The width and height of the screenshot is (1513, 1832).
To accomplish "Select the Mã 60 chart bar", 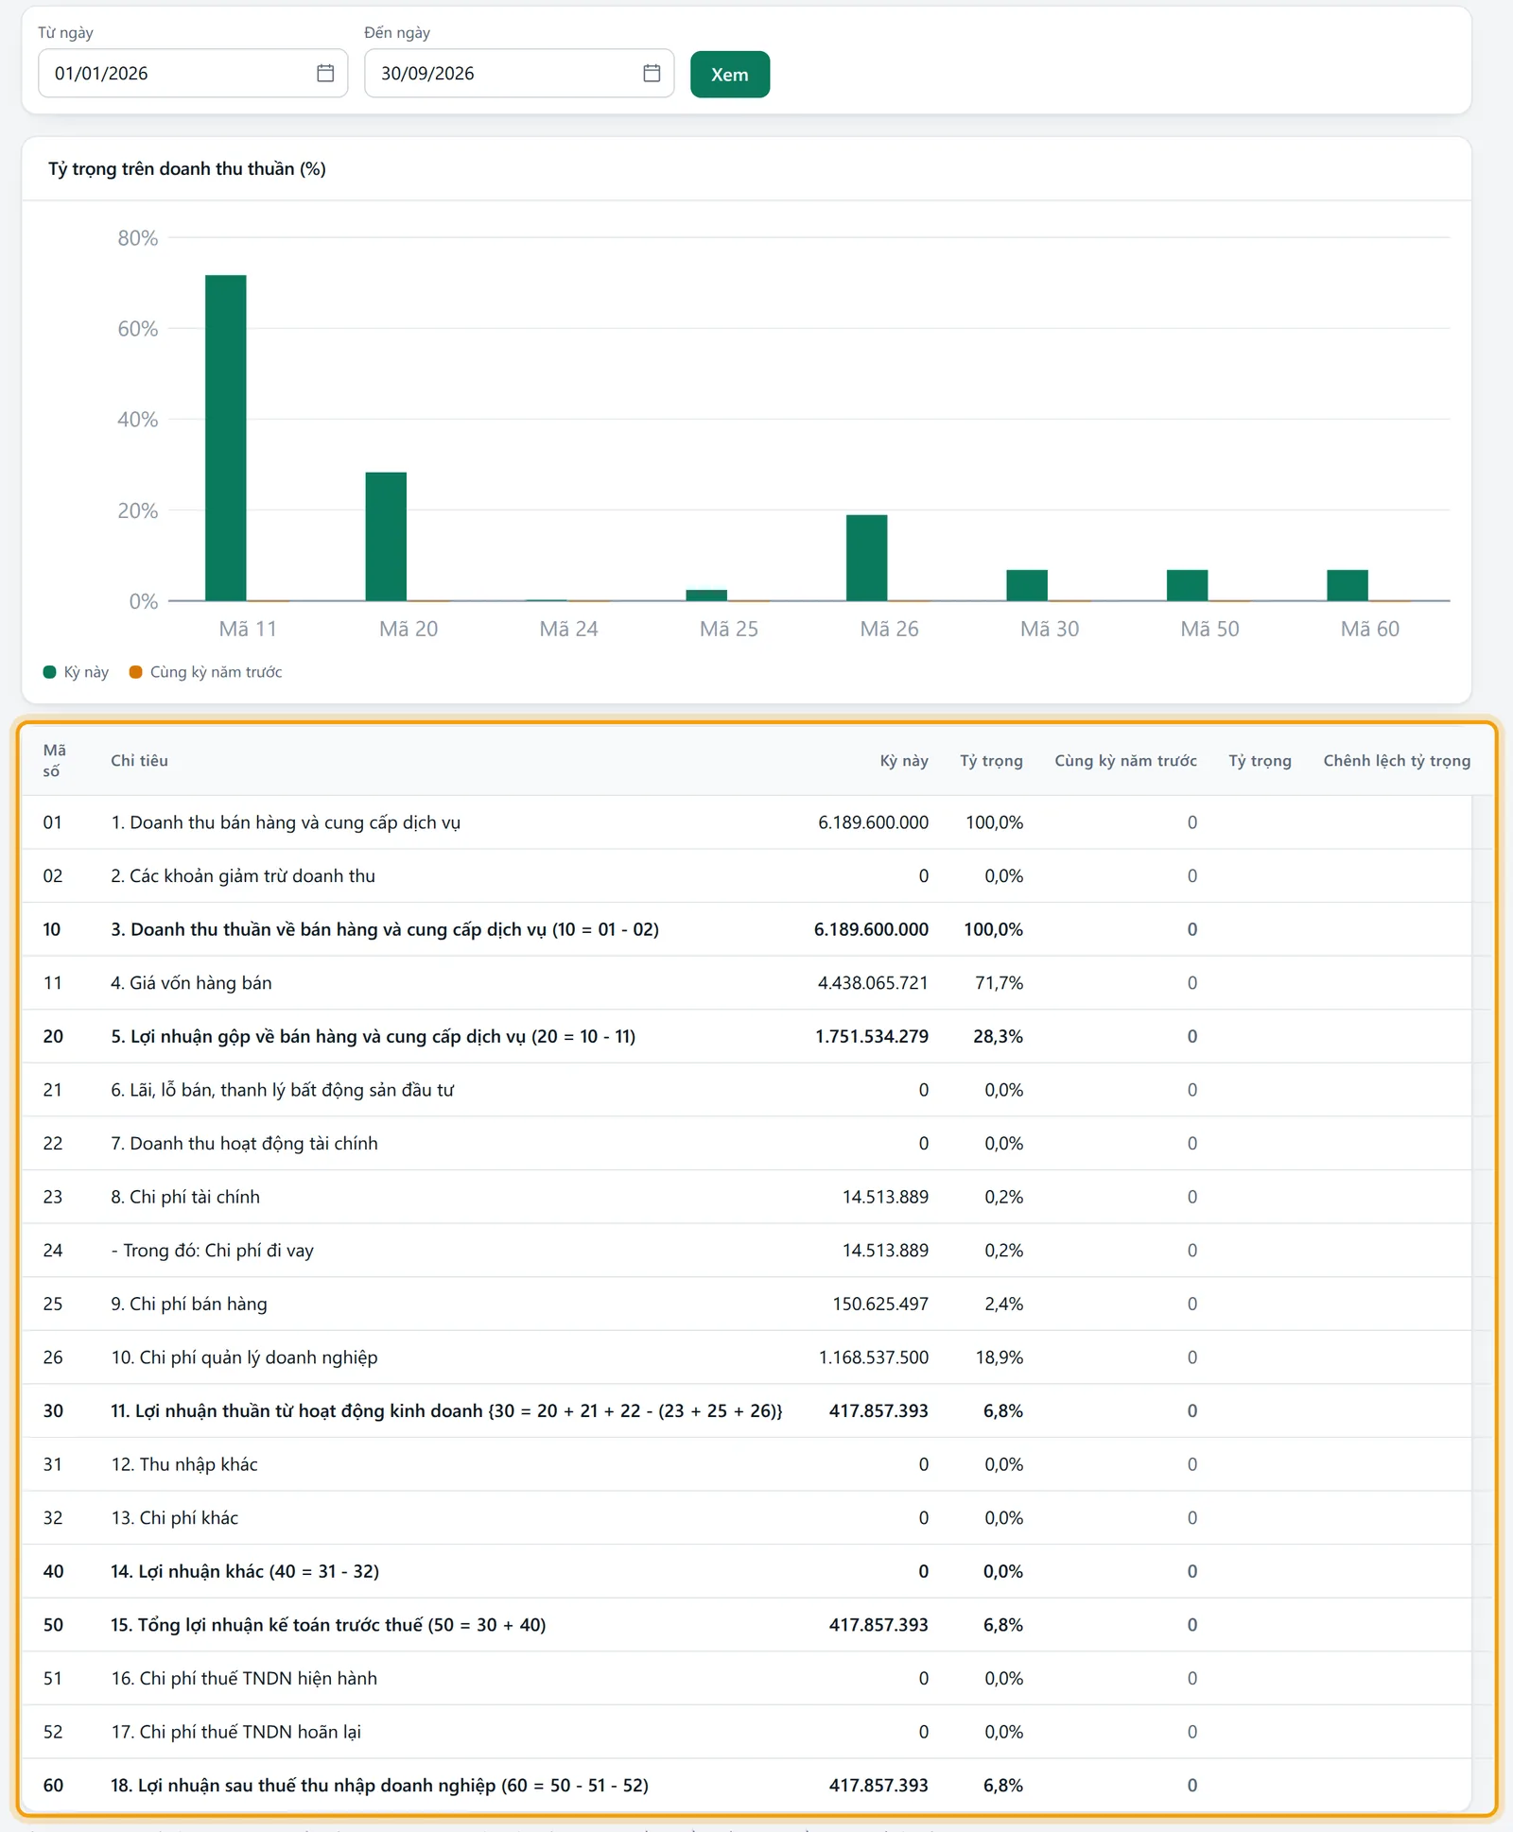I will [1348, 585].
